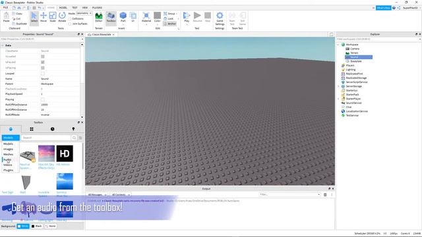The image size is (422, 237).
Task: Open the All Messages output dropdown
Action: tap(97, 195)
